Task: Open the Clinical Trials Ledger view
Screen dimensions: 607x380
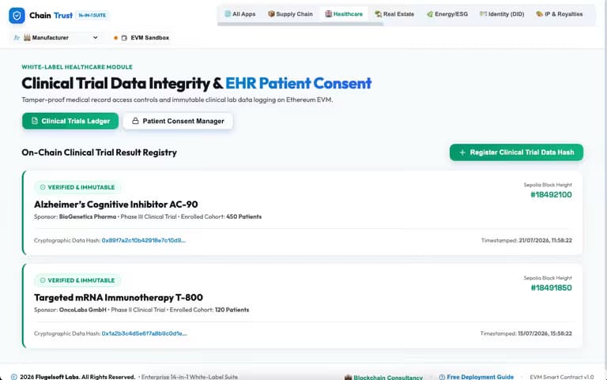Action: click(70, 121)
